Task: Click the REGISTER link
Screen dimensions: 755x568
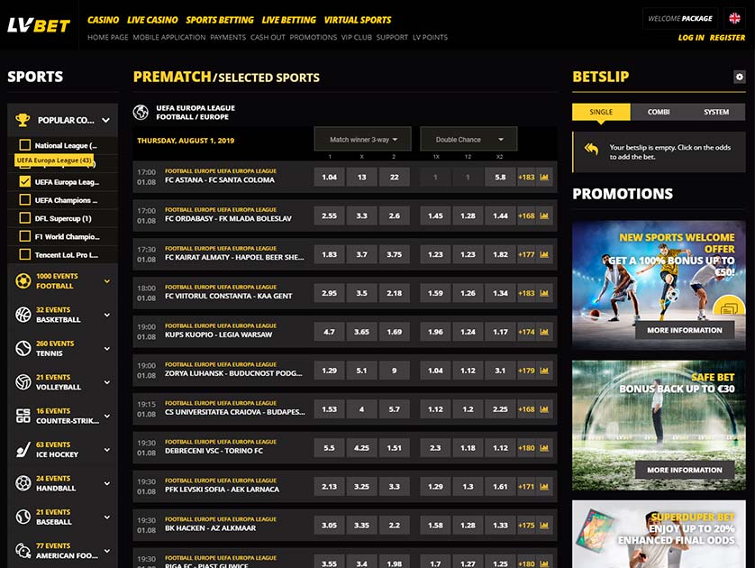Action: (x=727, y=38)
